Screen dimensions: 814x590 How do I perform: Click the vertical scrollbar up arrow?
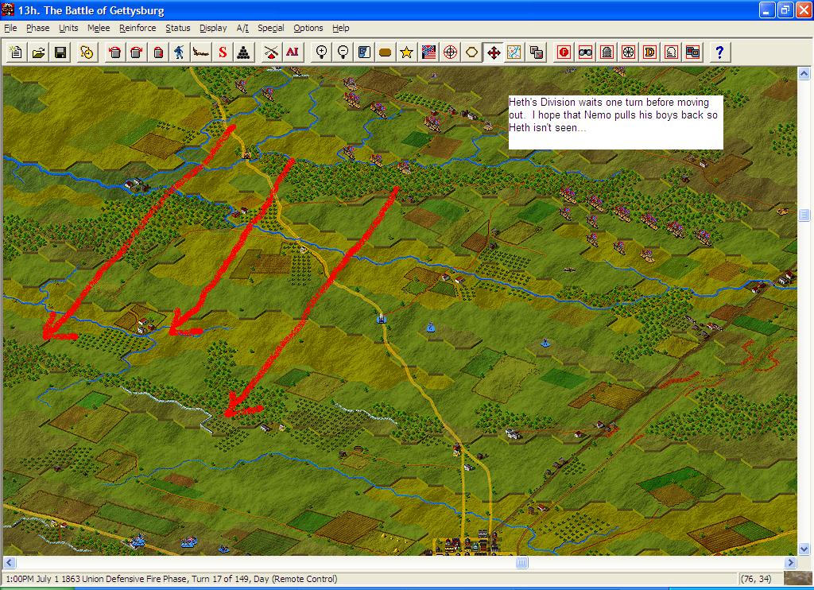tap(804, 74)
